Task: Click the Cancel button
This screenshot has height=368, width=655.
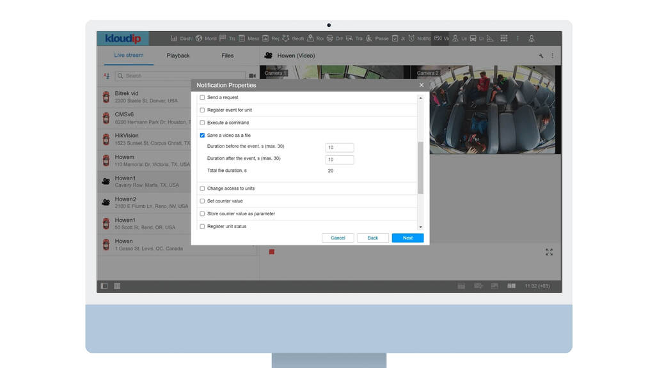Action: (338, 238)
